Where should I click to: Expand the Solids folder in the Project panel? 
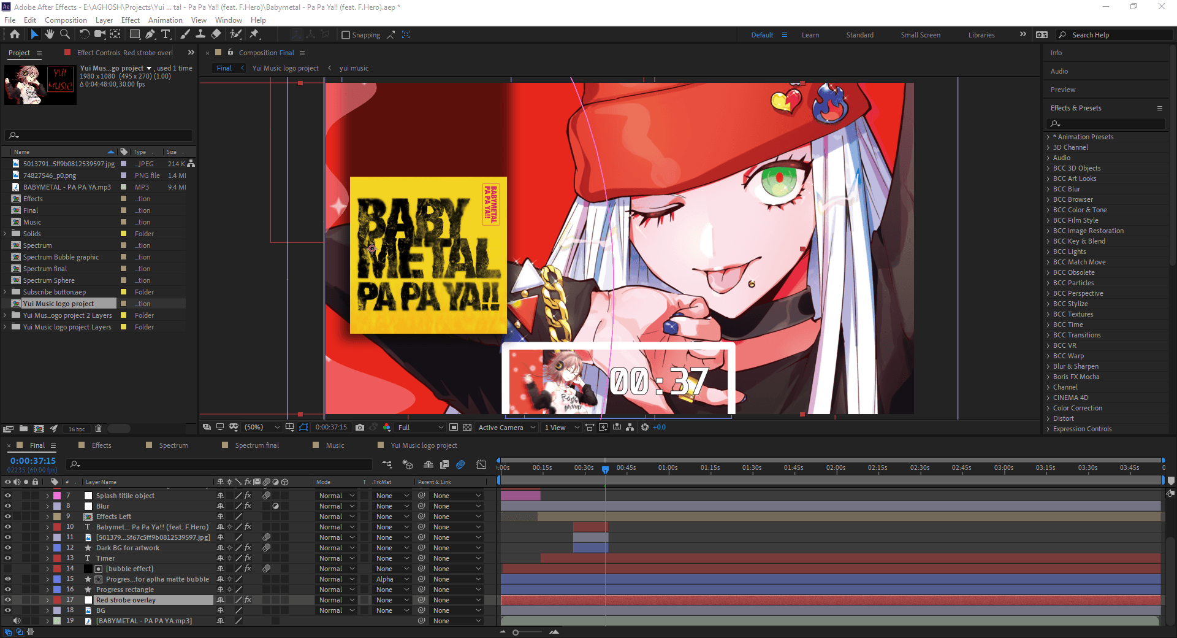(5, 233)
